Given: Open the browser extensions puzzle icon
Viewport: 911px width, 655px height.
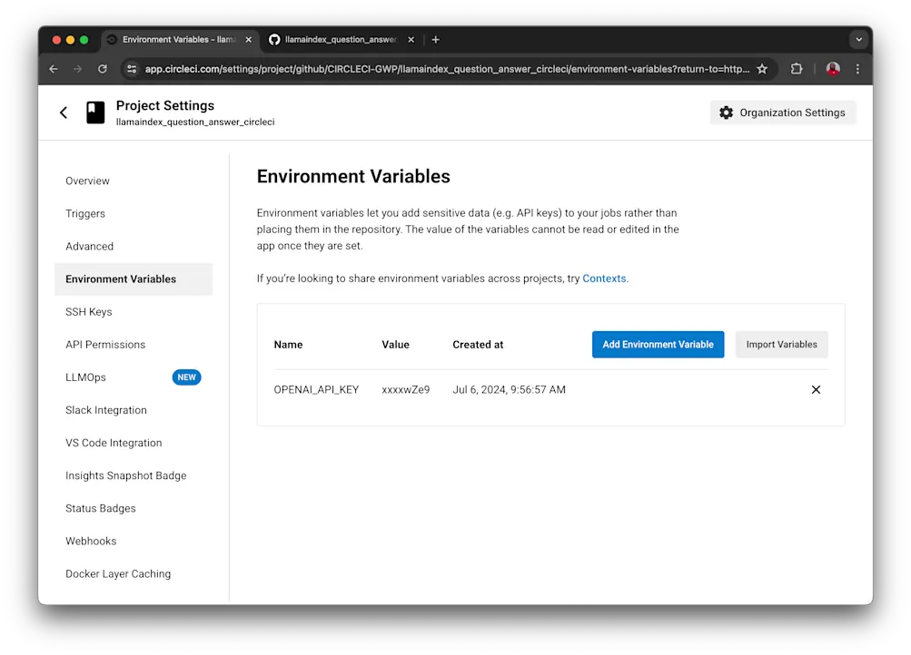Looking at the screenshot, I should (x=797, y=68).
